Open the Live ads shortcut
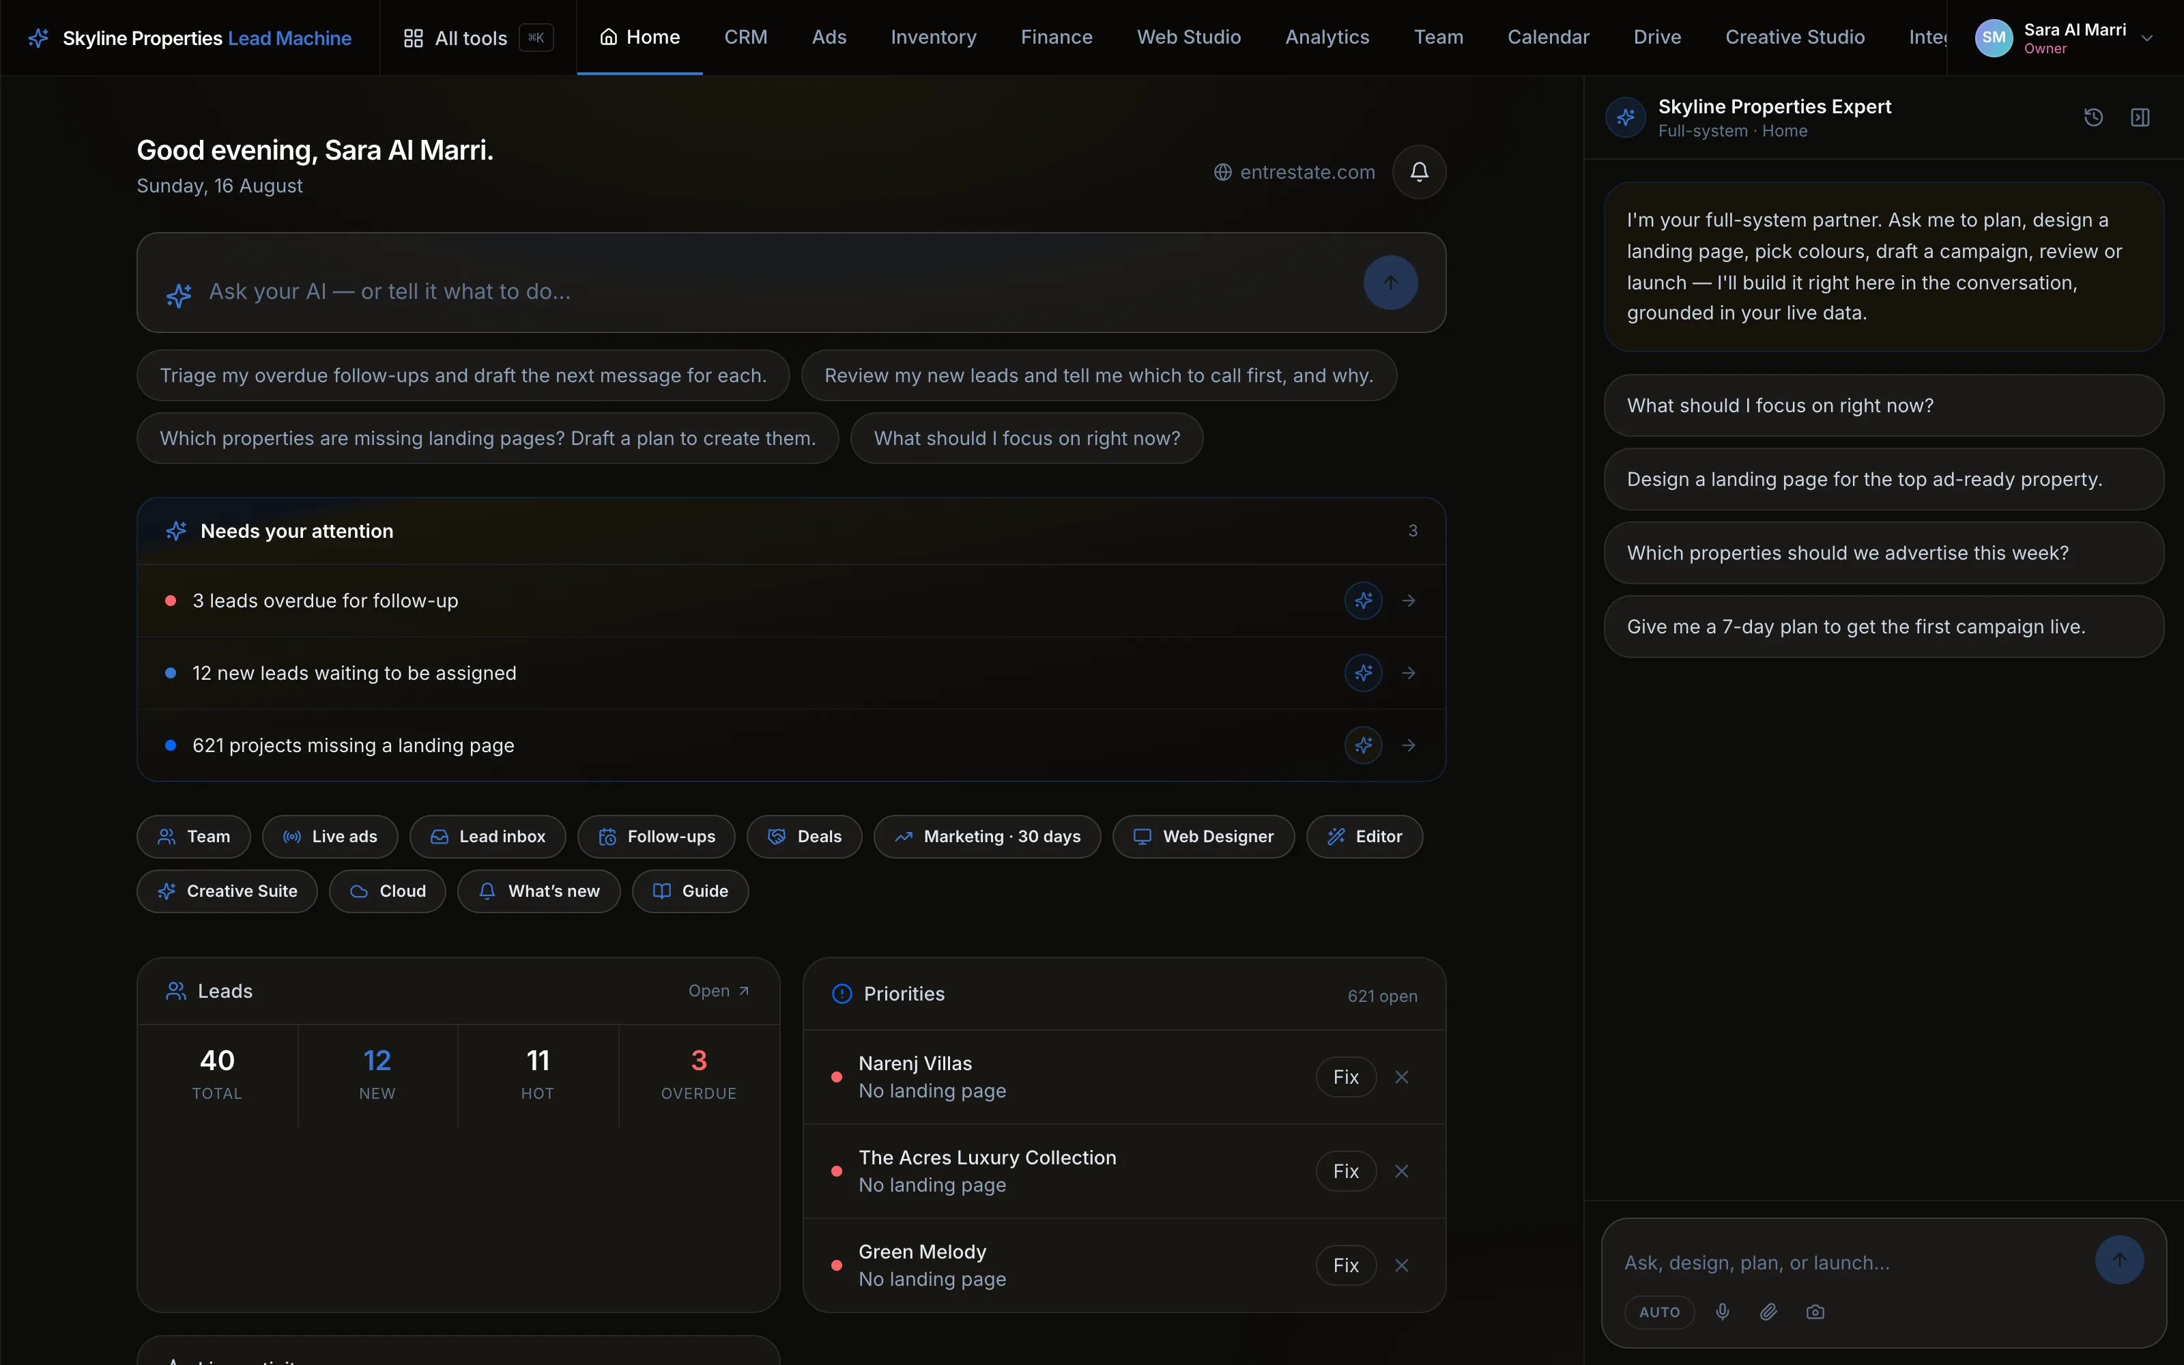2184x1365 pixels. (x=330, y=837)
